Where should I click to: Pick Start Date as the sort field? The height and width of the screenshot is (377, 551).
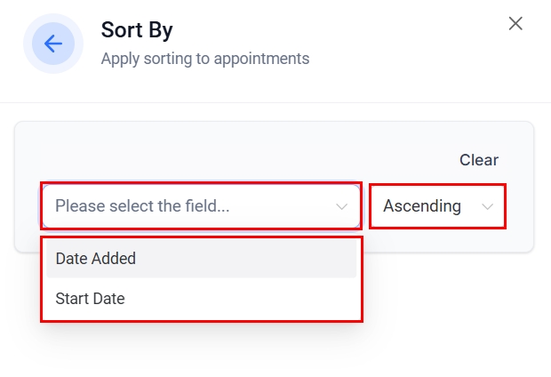[91, 299]
